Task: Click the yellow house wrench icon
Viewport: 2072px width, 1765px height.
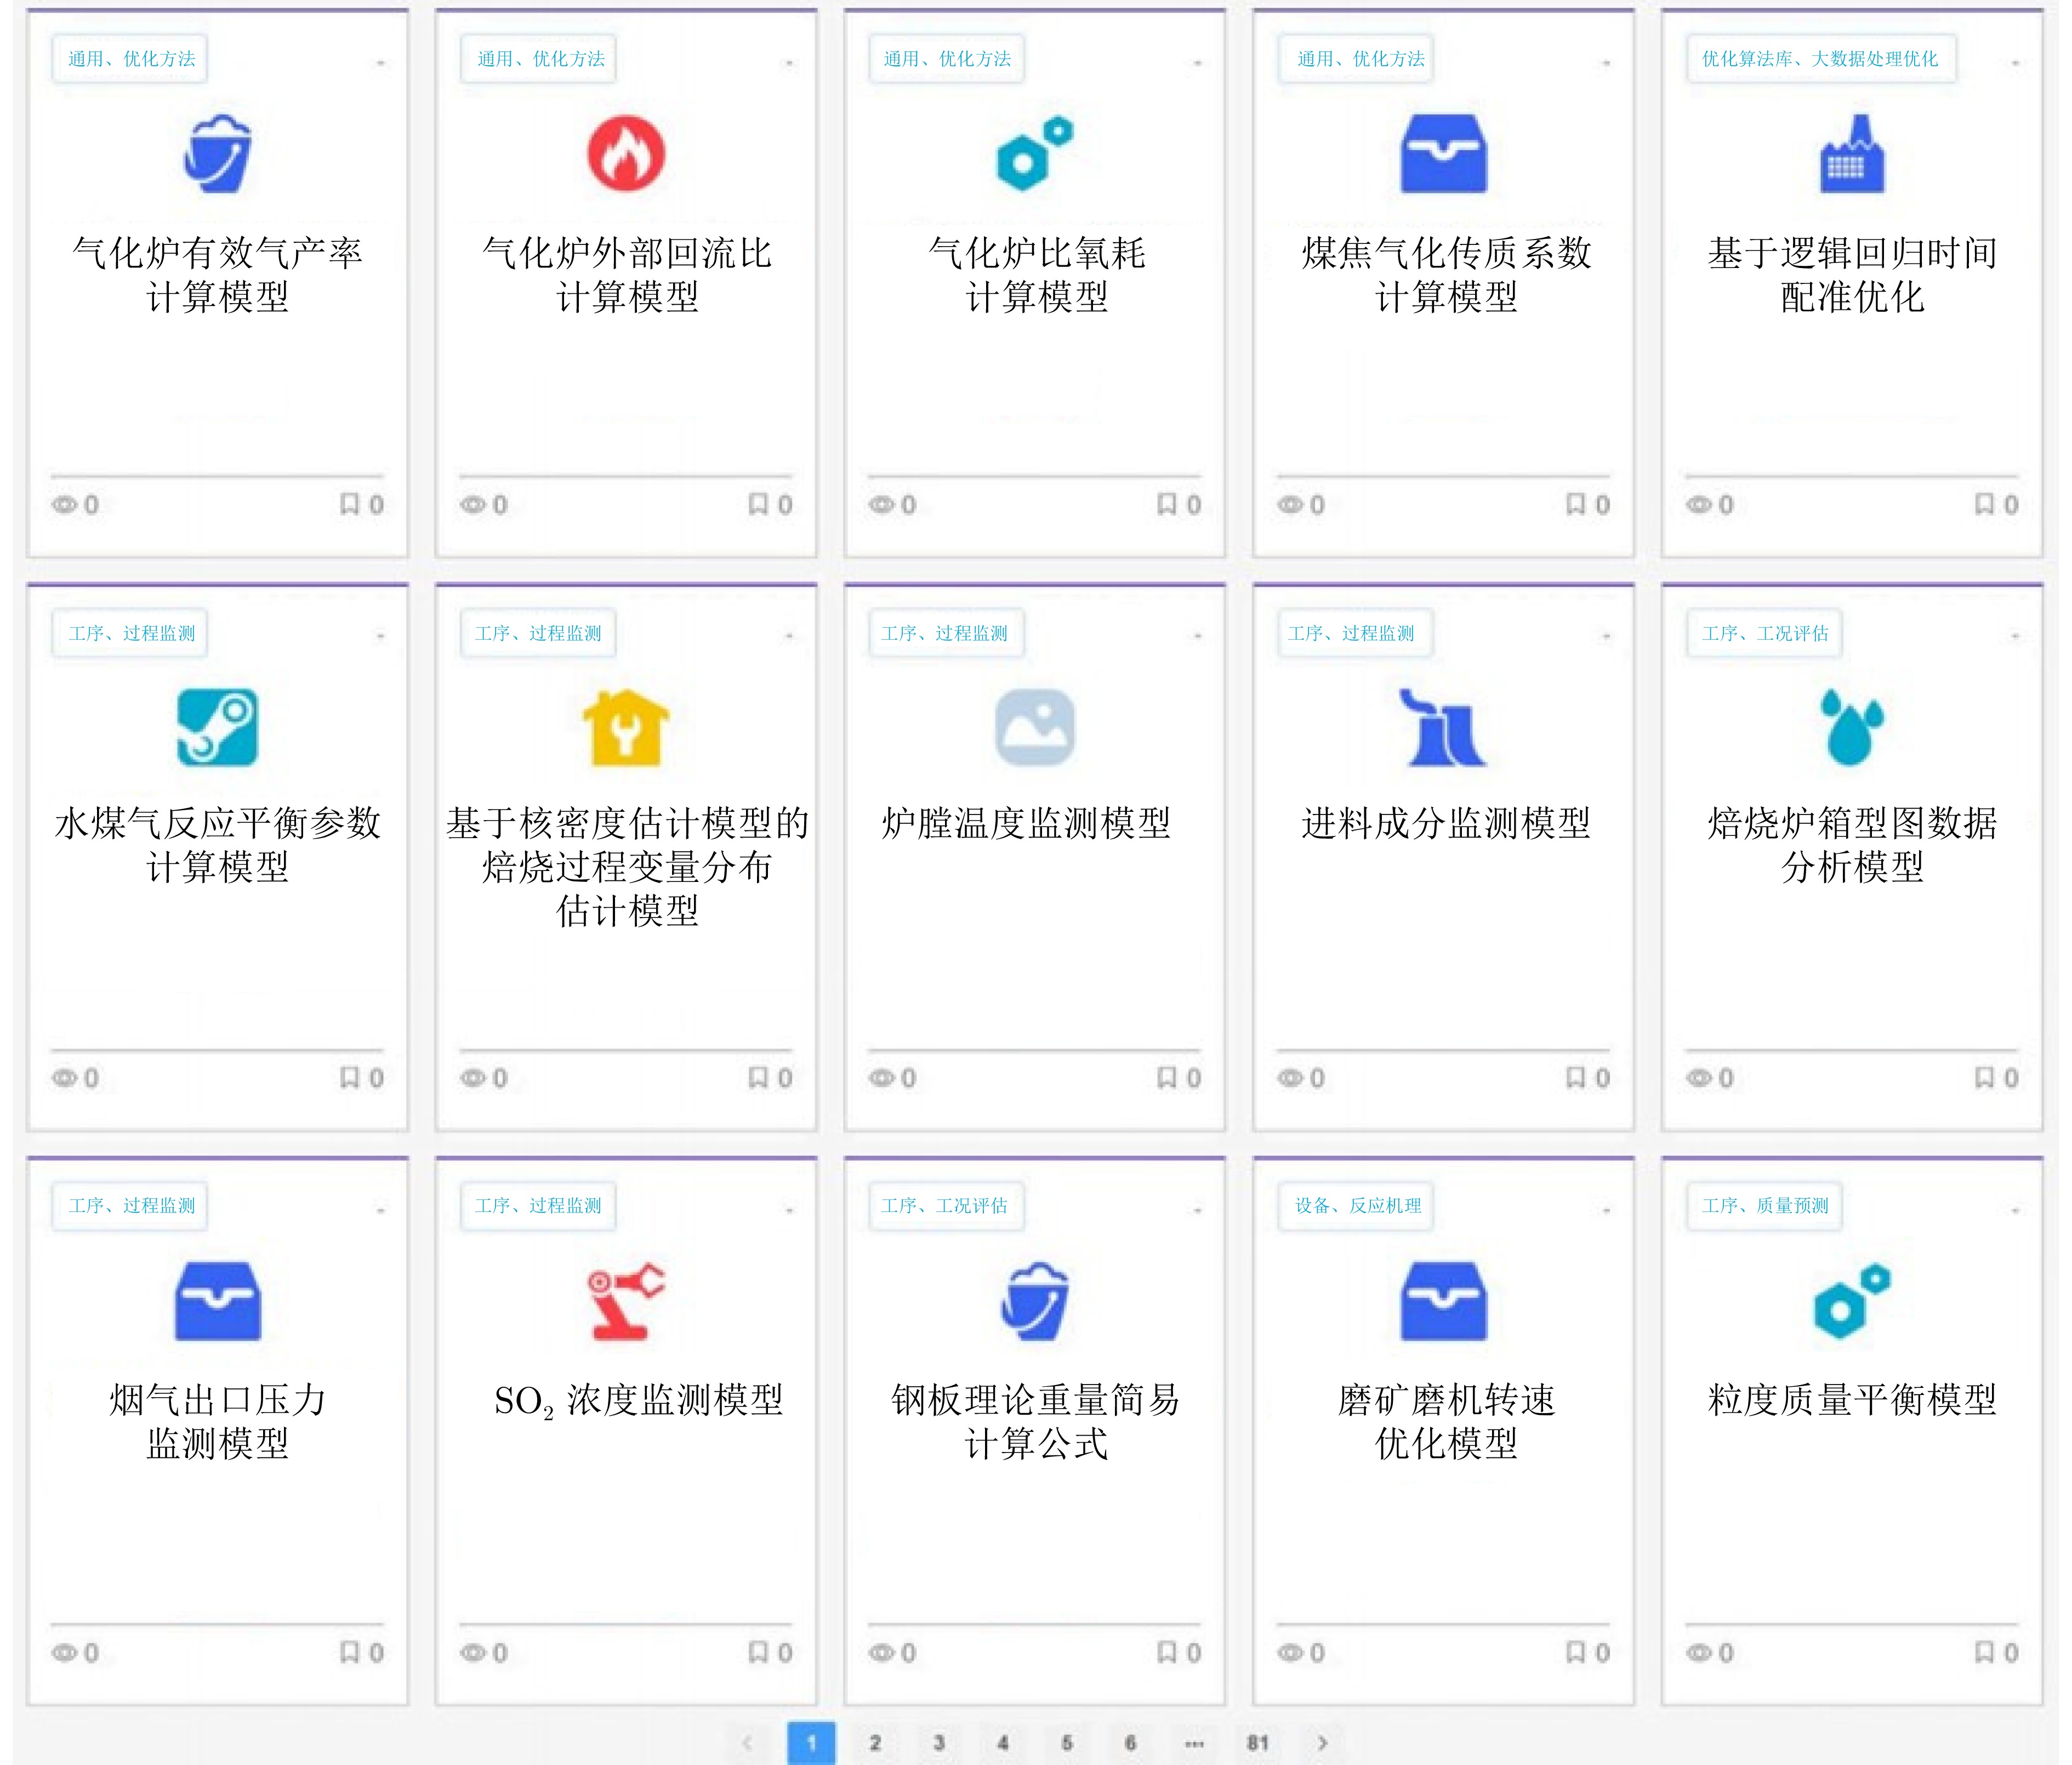Action: (x=626, y=727)
